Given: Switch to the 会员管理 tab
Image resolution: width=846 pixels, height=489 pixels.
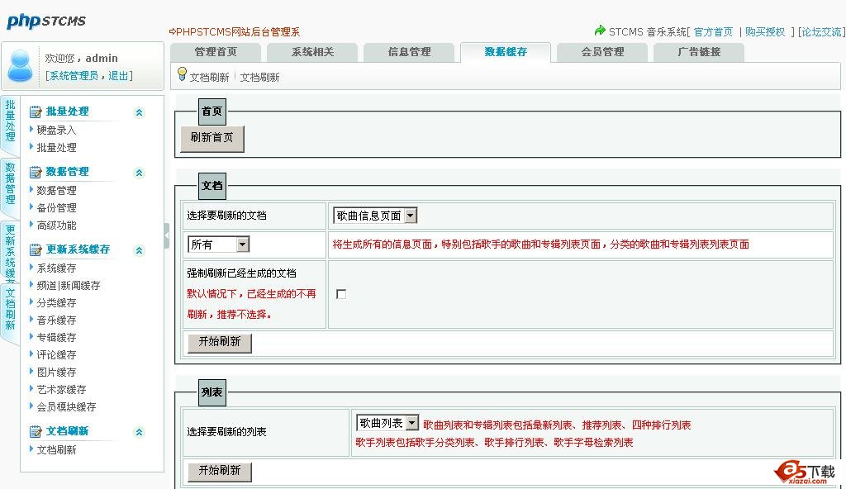Looking at the screenshot, I should pyautogui.click(x=602, y=52).
